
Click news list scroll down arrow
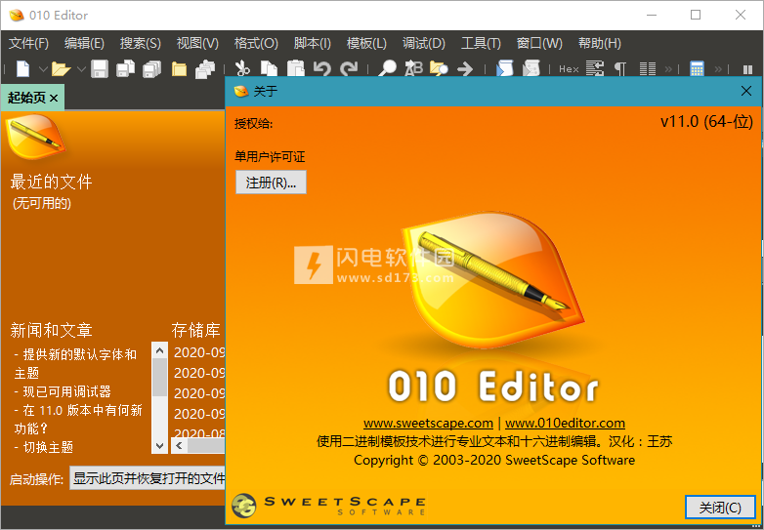pos(160,445)
